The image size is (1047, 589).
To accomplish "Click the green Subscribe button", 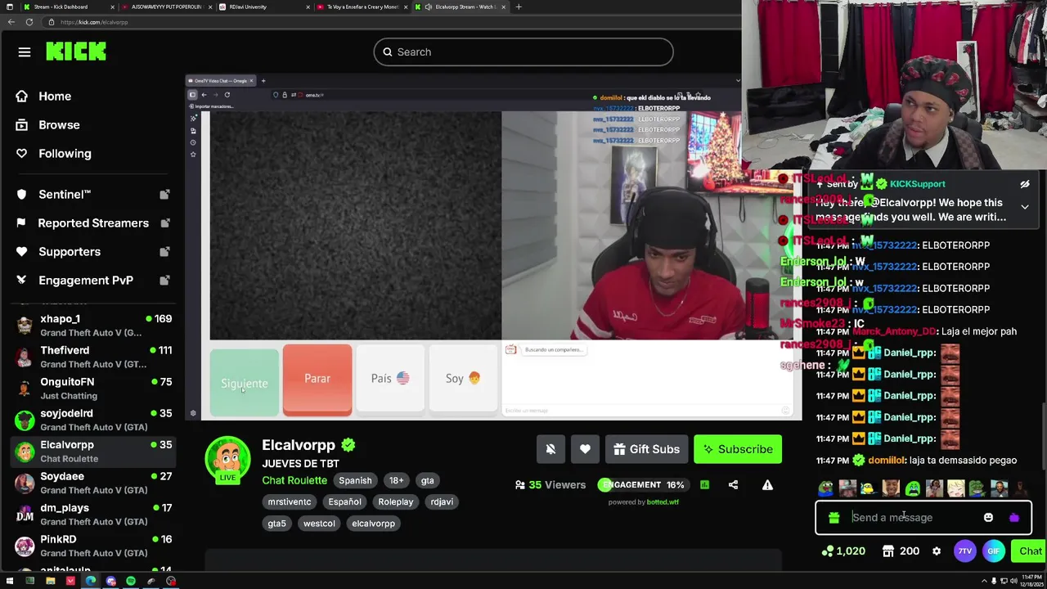I will (x=738, y=449).
